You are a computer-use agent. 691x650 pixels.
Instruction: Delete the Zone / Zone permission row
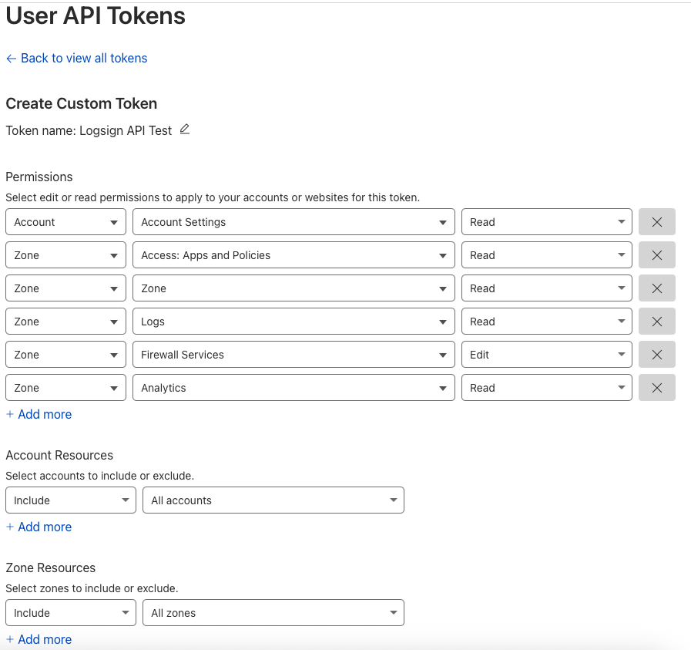tap(656, 288)
